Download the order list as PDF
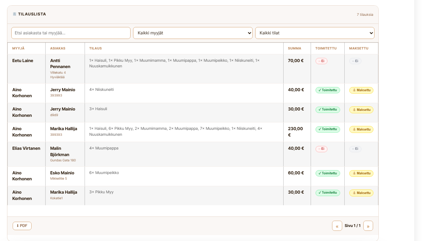 point(22,226)
